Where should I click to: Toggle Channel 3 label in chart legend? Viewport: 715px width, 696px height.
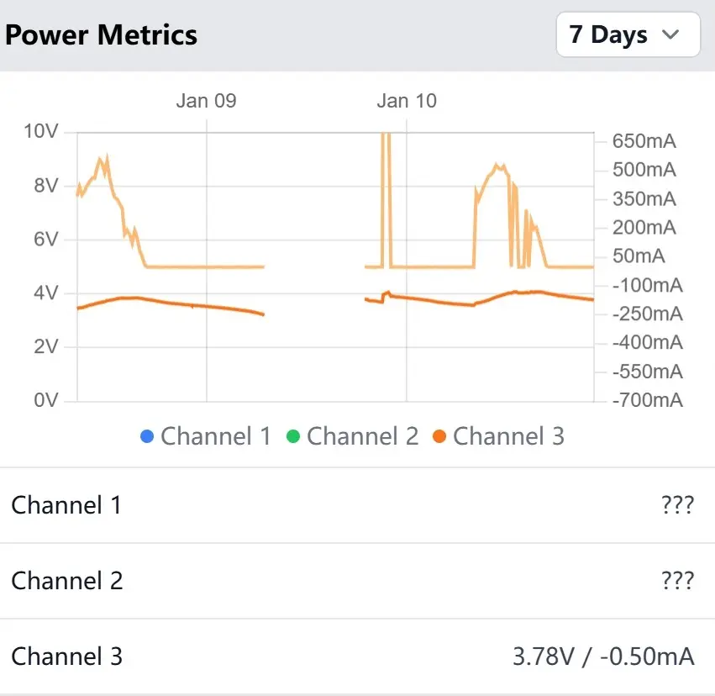point(508,436)
